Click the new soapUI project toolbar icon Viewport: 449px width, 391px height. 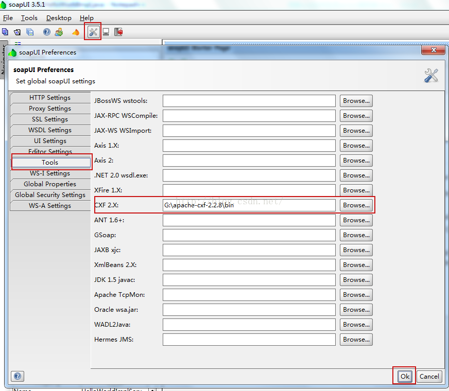5,32
